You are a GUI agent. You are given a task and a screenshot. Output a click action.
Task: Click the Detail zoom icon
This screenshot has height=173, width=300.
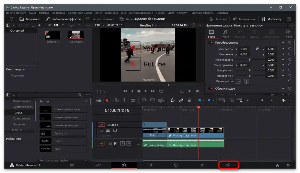tap(232, 100)
